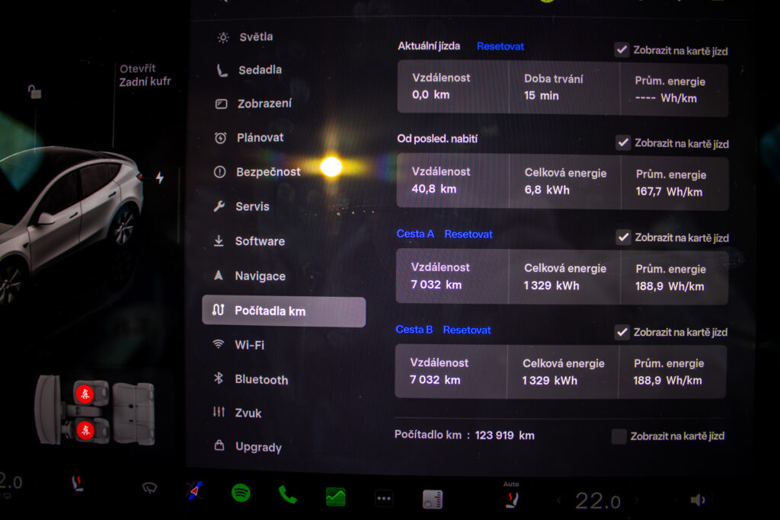Open rear trunk via Otevřít Zadní kufr
Image resolution: width=780 pixels, height=520 pixels.
(145, 75)
